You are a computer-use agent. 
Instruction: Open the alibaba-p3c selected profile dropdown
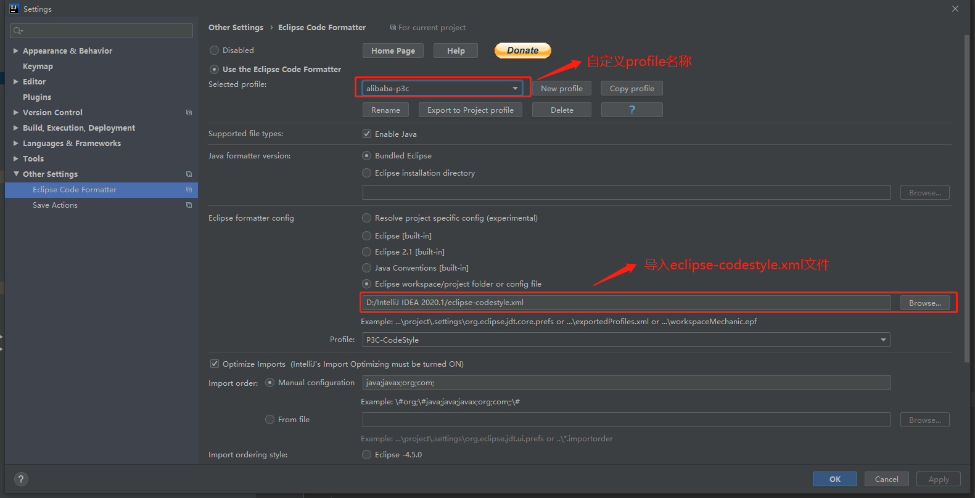point(442,88)
